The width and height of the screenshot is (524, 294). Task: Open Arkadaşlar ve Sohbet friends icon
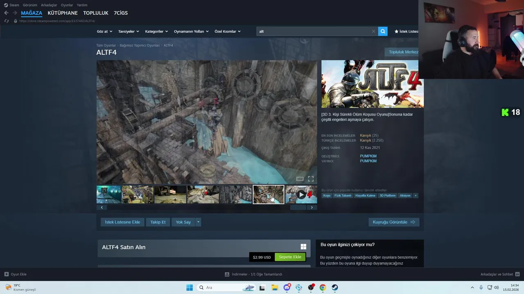click(517, 274)
